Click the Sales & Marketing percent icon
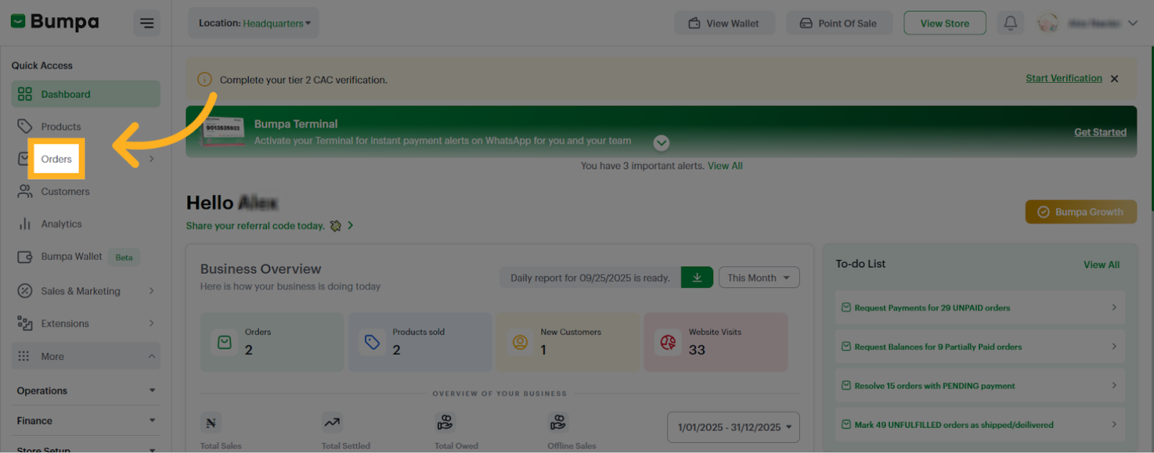Viewport: 1154px width, 453px height. (25, 291)
